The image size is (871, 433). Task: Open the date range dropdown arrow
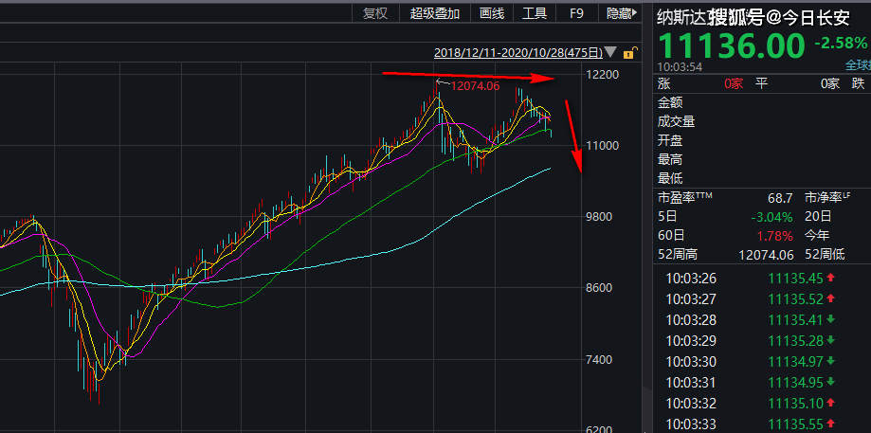[610, 53]
